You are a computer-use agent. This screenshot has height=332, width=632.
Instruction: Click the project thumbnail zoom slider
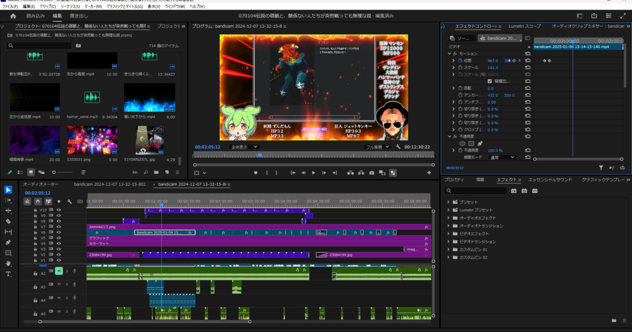[63, 172]
